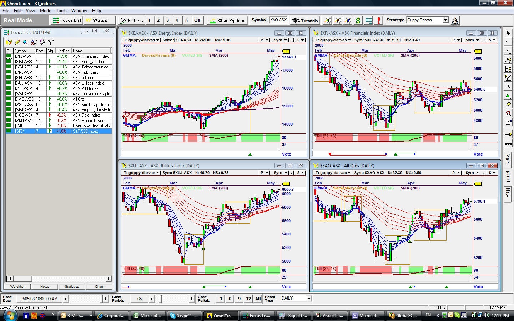Open the Sym dropdown on Utilities Index chart
514x321 pixels.
(x=281, y=173)
